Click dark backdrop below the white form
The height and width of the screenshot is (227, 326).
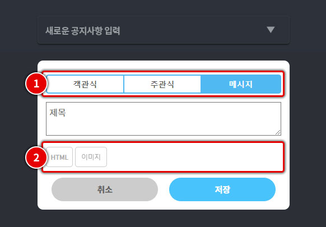(164, 219)
